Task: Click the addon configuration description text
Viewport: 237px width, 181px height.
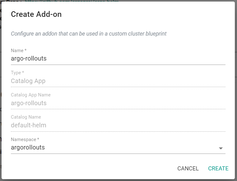Action: [x=89, y=34]
